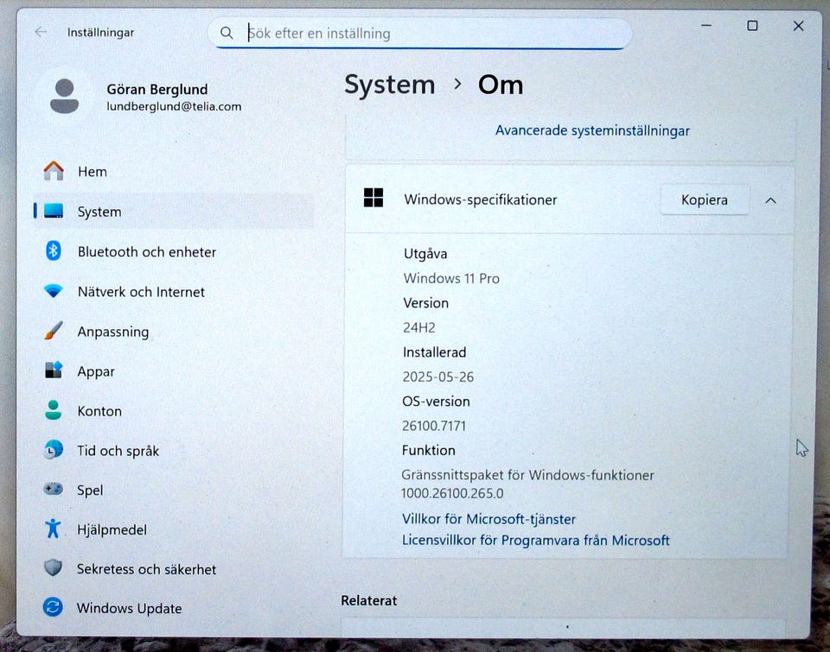Go to Sekretess och säkerhet
Viewport: 830px width, 652px height.
click(174, 569)
